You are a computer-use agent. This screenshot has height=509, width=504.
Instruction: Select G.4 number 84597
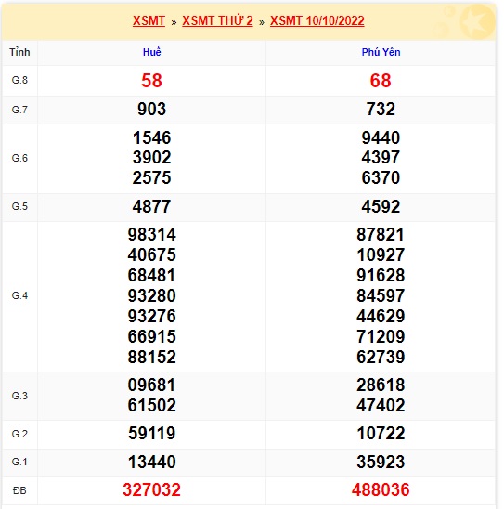coord(381,295)
